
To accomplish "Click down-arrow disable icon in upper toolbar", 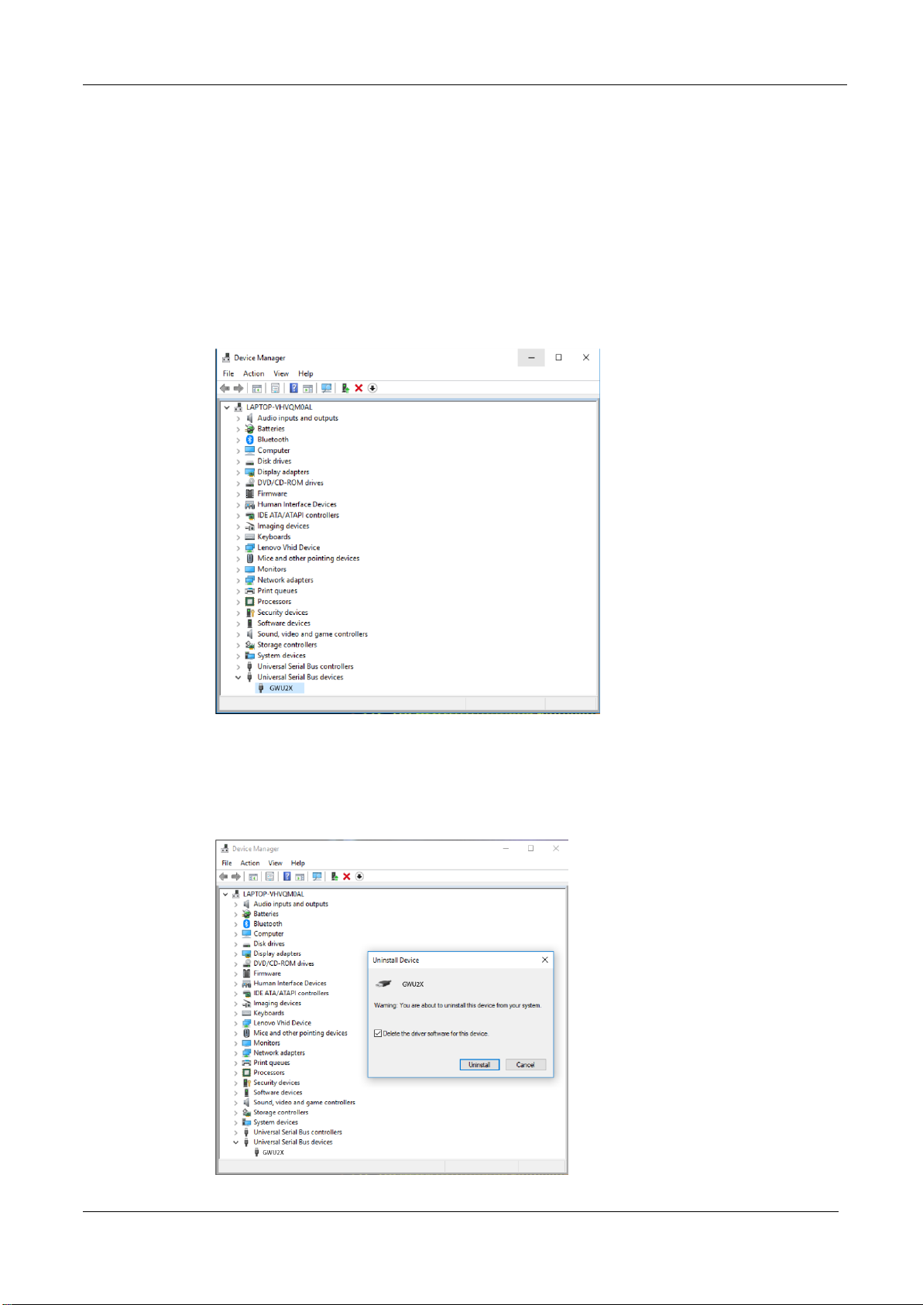I will tap(372, 388).
